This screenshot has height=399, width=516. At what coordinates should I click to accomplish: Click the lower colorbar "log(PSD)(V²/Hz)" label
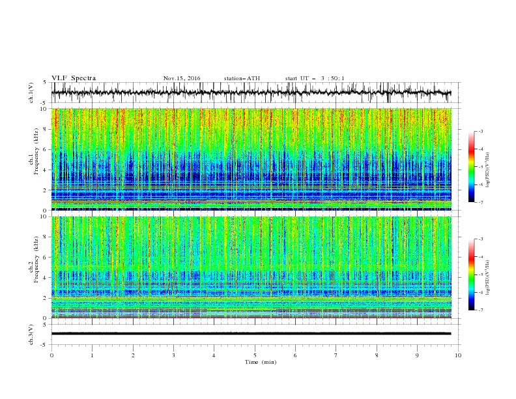[x=487, y=278]
